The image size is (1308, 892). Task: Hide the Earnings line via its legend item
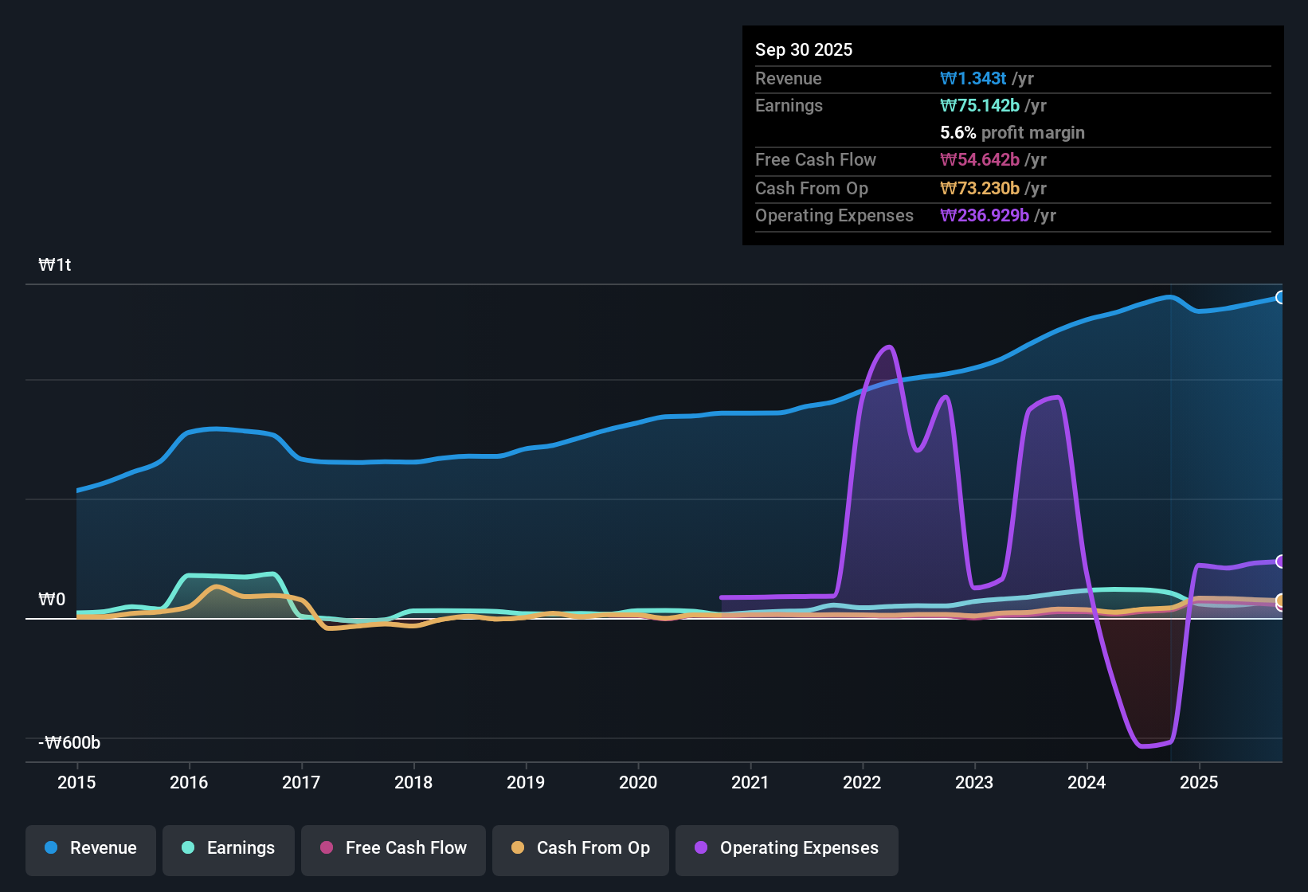click(228, 848)
